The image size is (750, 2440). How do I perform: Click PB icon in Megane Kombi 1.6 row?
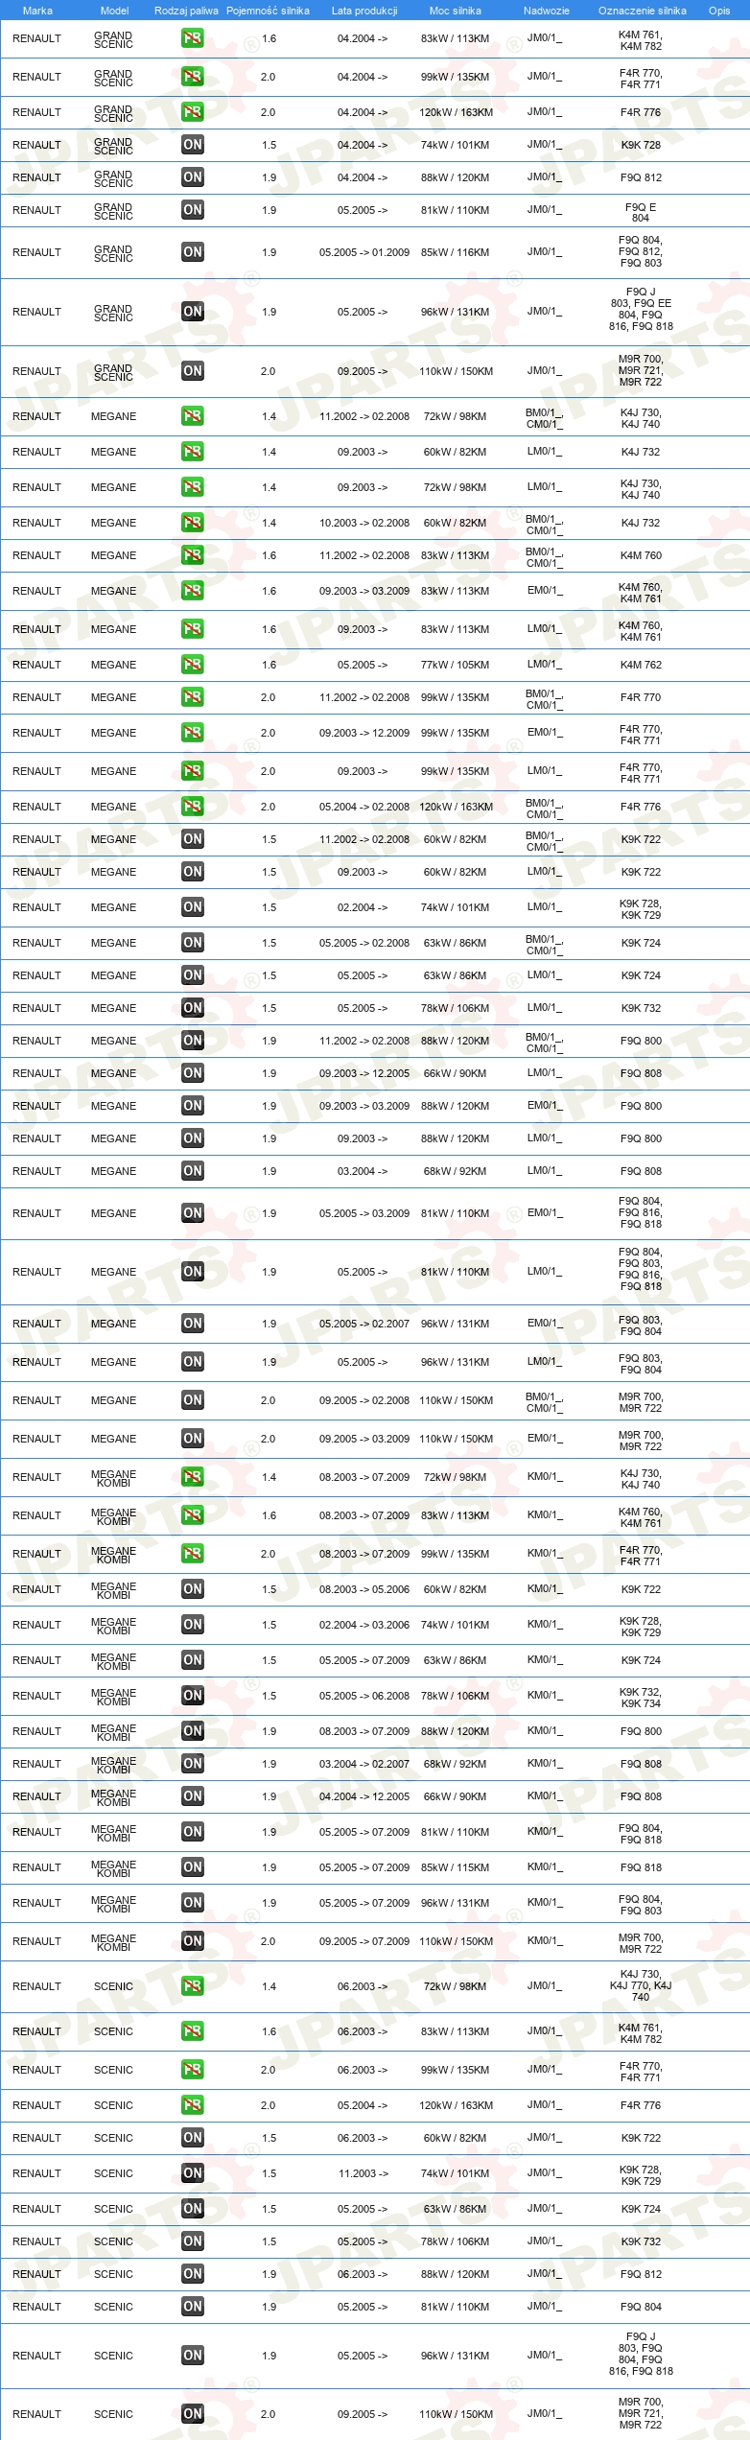pos(192,1516)
